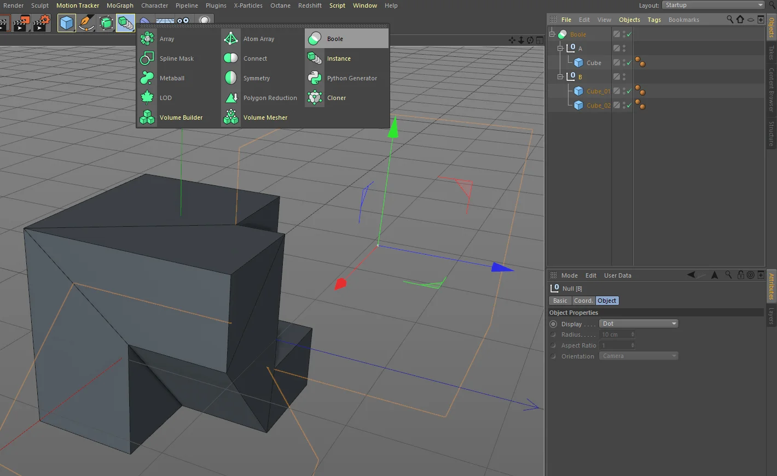The image size is (777, 476).
Task: Open the Layers side tab
Action: 771,316
